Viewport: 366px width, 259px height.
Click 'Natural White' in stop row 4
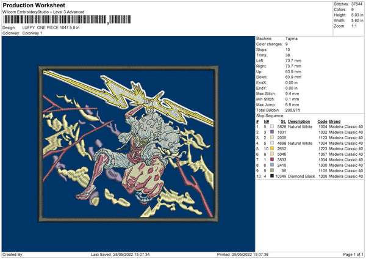click(300, 144)
